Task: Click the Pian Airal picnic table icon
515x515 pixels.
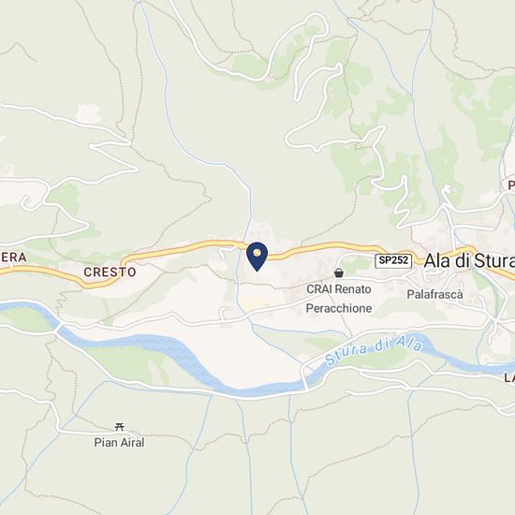Action: 120,427
